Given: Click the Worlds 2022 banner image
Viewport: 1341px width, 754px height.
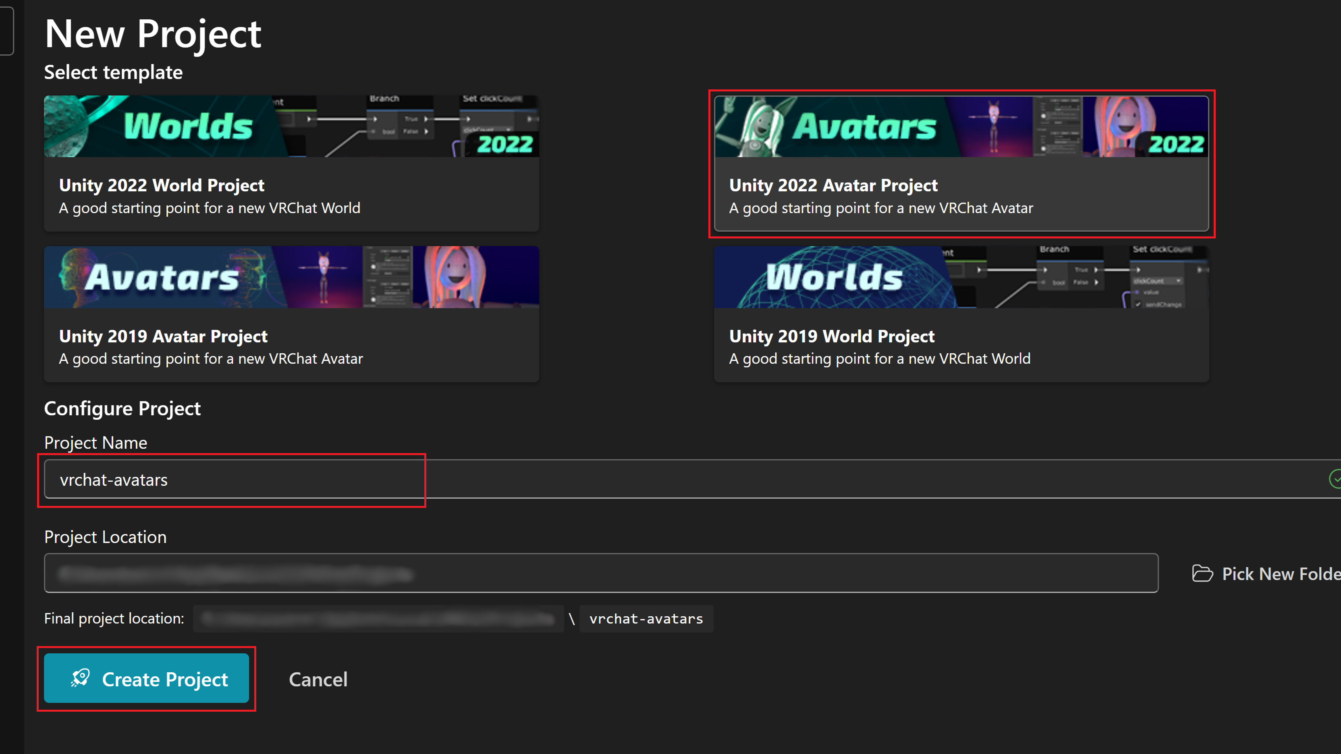Looking at the screenshot, I should point(291,126).
